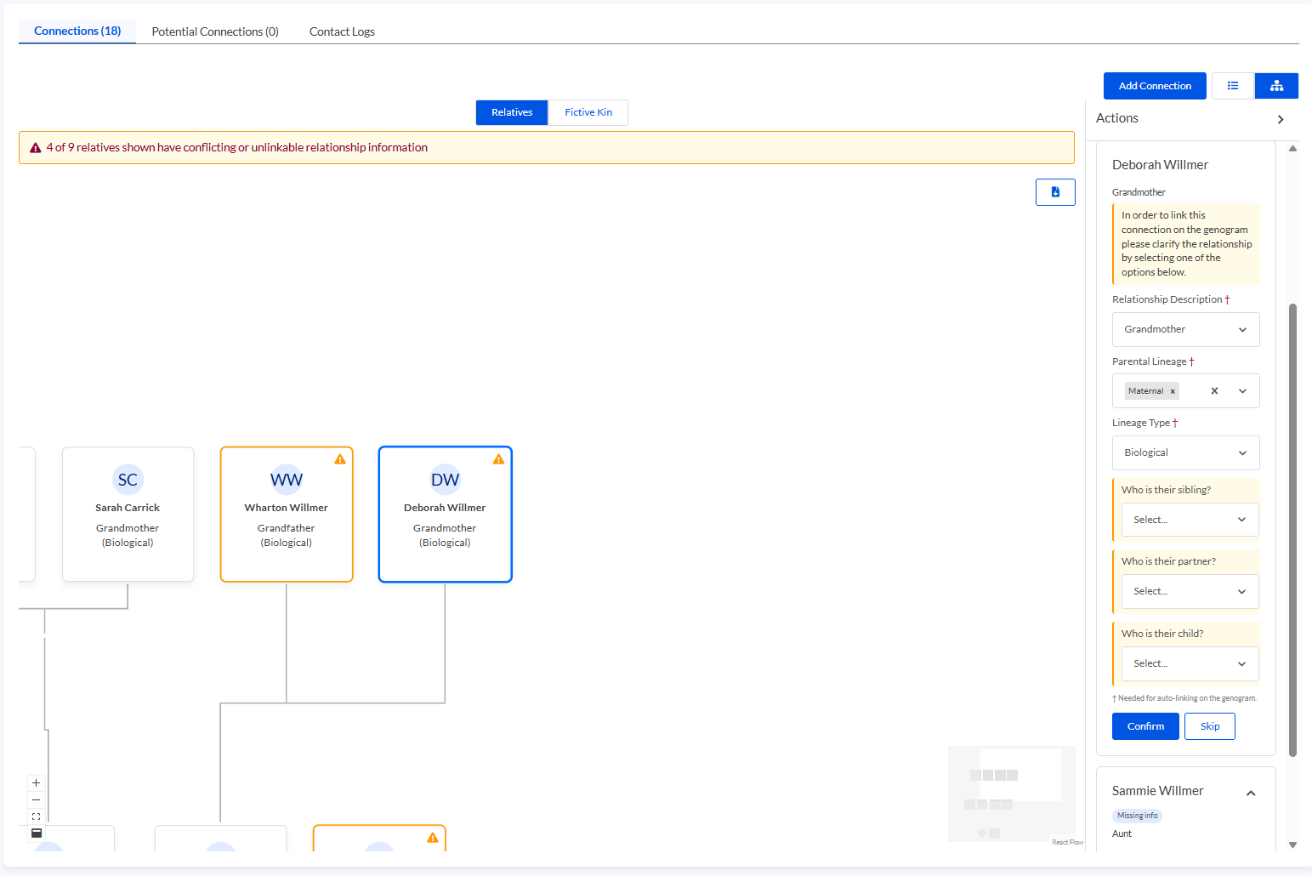1312x876 pixels.
Task: Open Parental Lineage dropdown arrow
Action: click(1242, 391)
